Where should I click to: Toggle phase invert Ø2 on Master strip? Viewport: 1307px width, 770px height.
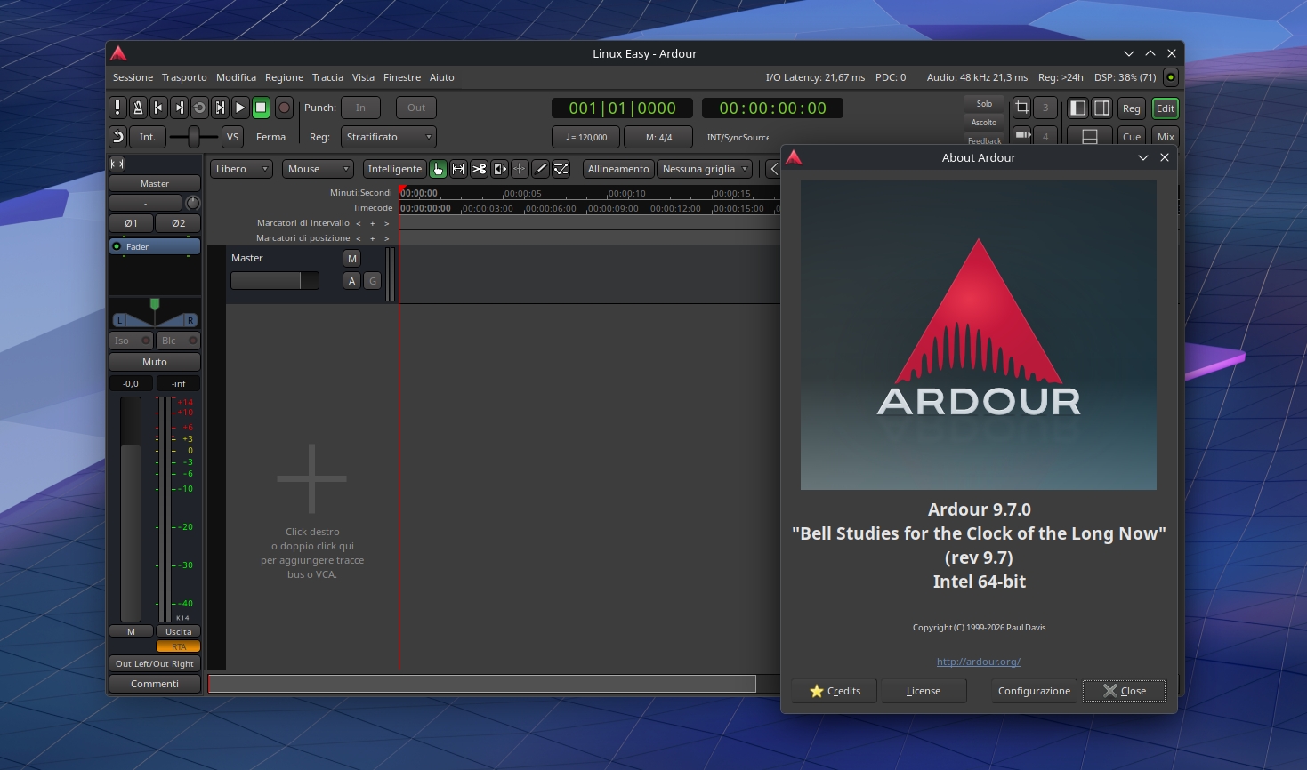click(178, 223)
